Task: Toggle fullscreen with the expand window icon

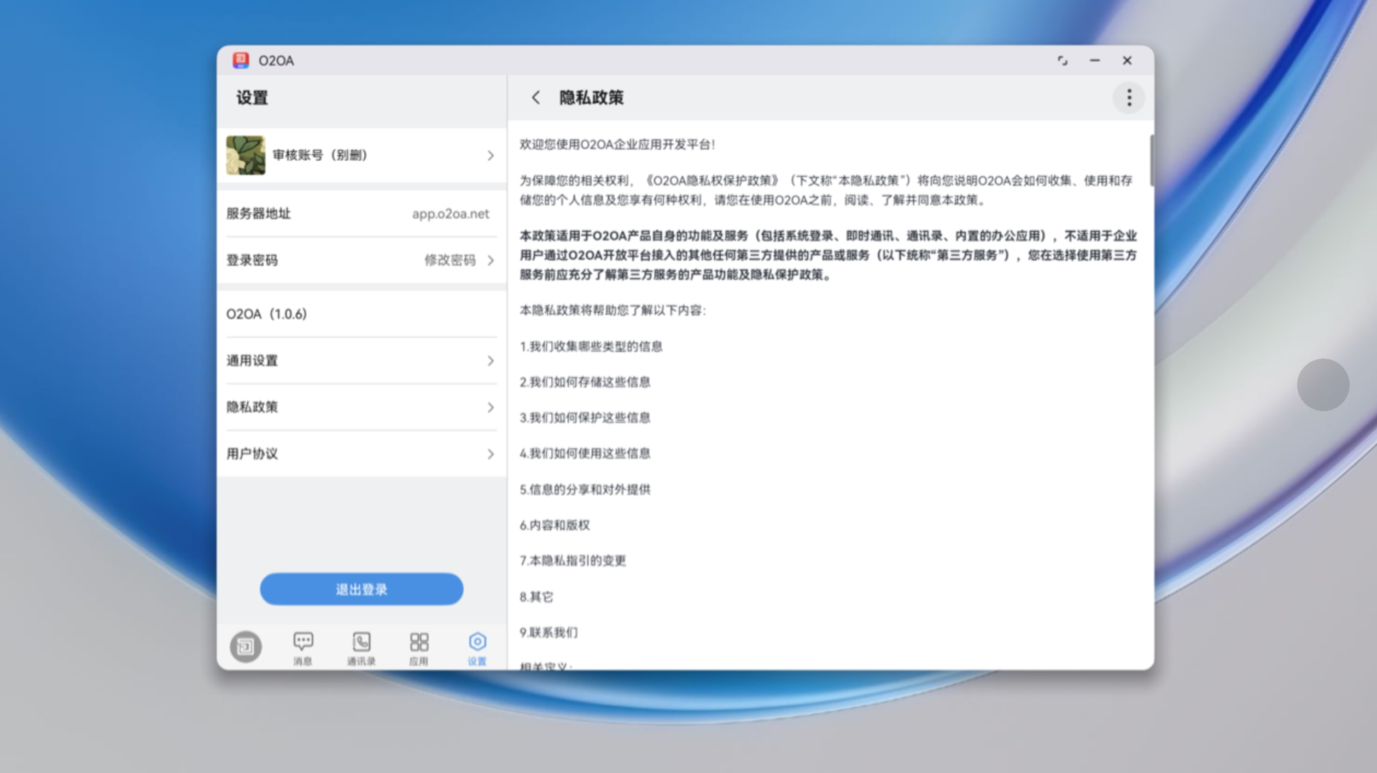Action: [x=1062, y=61]
